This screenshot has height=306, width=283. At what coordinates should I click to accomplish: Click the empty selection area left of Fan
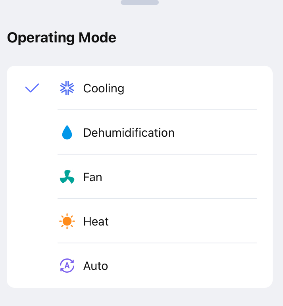pyautogui.click(x=32, y=177)
